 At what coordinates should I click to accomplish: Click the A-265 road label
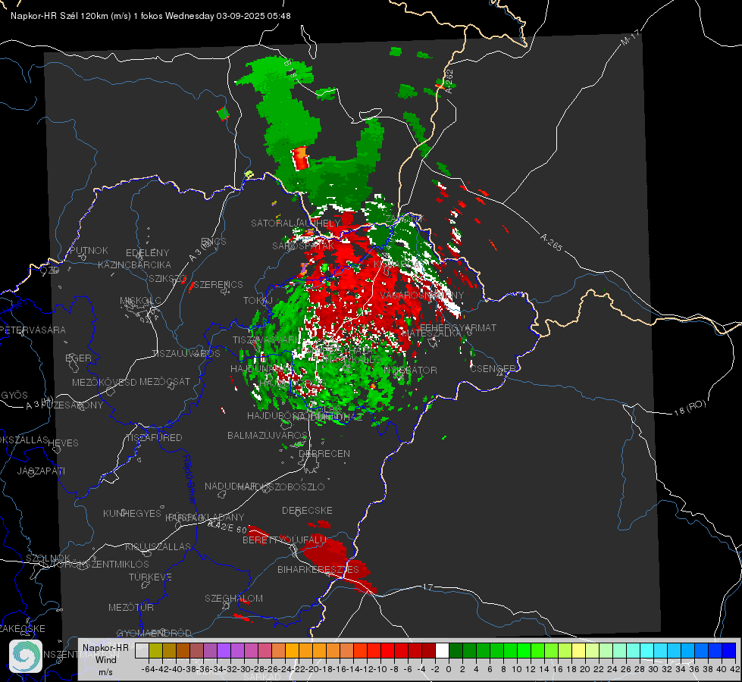[551, 242]
